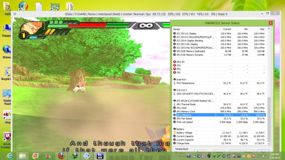Select the Current Capacity 50.5 % row

point(219,140)
